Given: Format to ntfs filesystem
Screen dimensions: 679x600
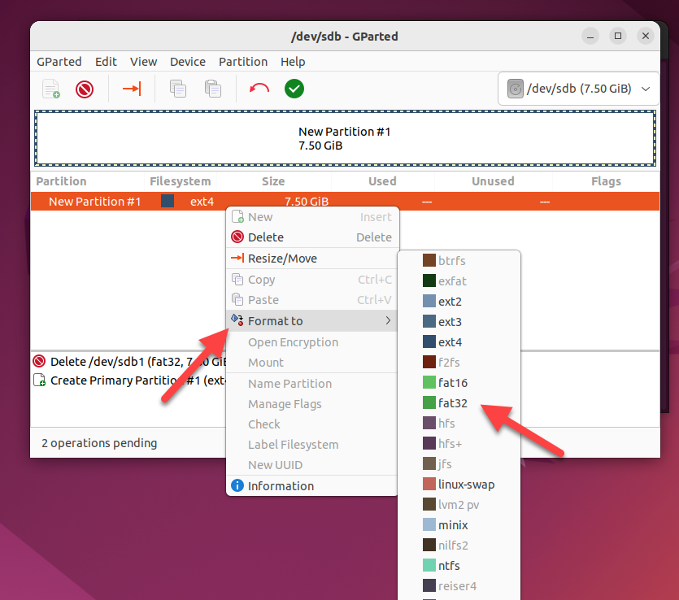Looking at the screenshot, I should (x=459, y=566).
